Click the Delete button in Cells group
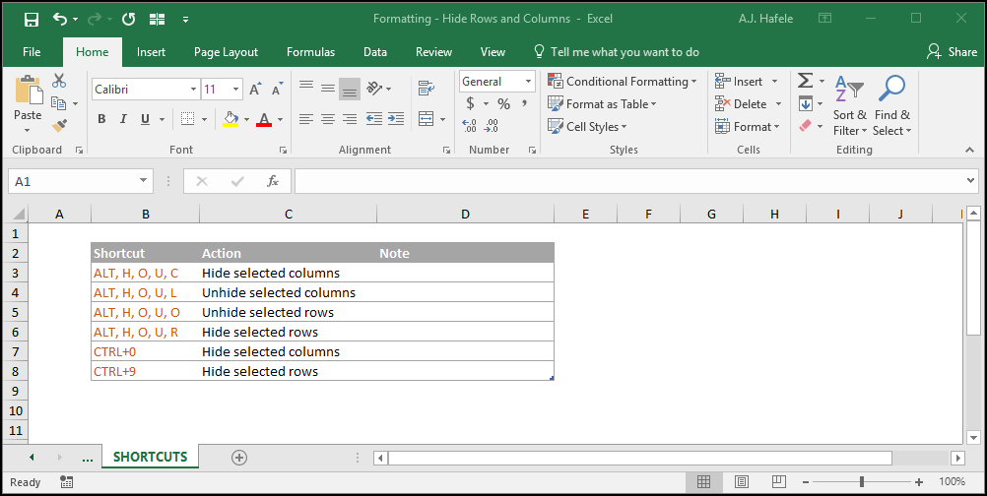This screenshot has height=496, width=987. click(x=748, y=103)
